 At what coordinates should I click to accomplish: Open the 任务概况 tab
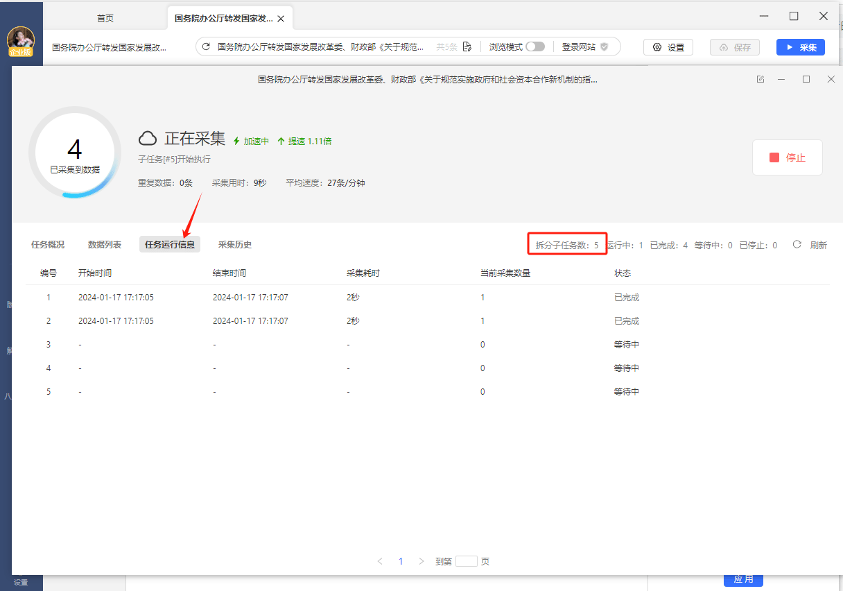point(48,245)
